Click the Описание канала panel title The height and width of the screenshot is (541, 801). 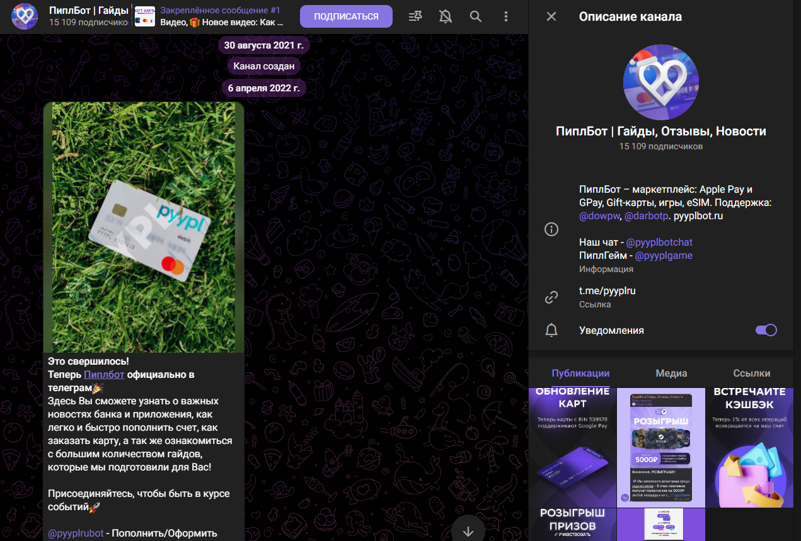[630, 17]
